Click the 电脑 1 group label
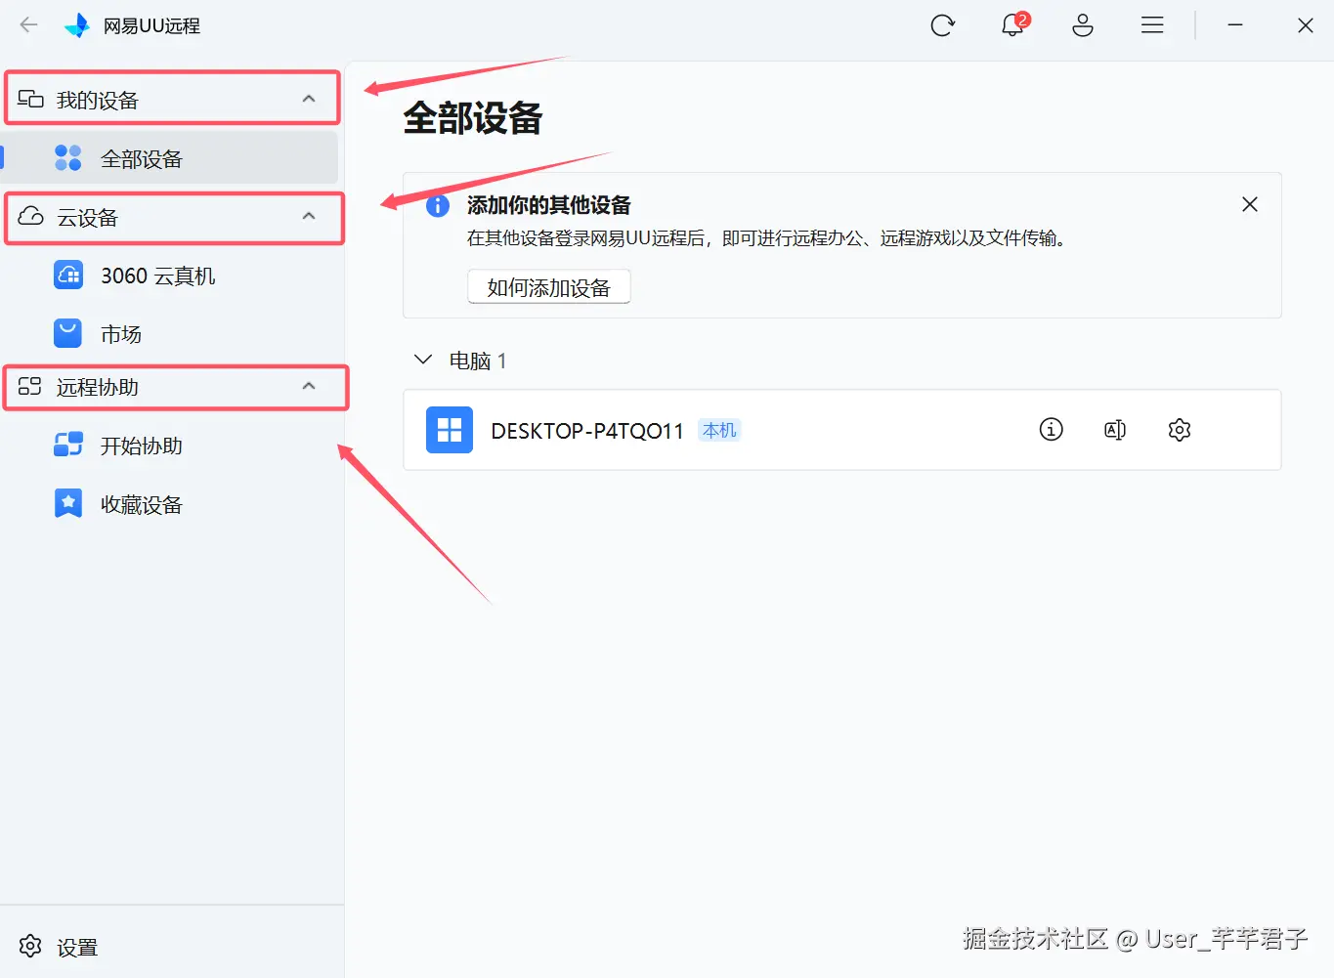This screenshot has height=978, width=1334. 478,361
